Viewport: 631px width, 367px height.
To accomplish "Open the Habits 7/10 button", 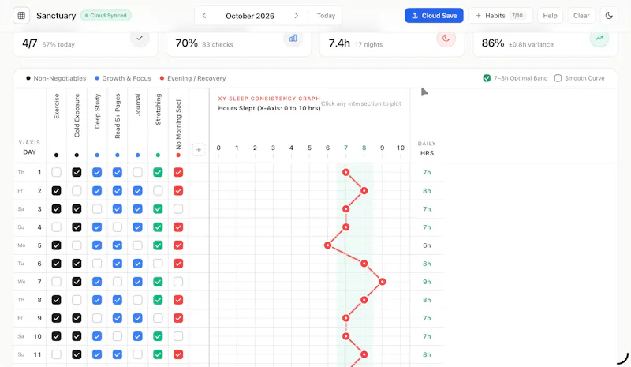I will click(500, 16).
